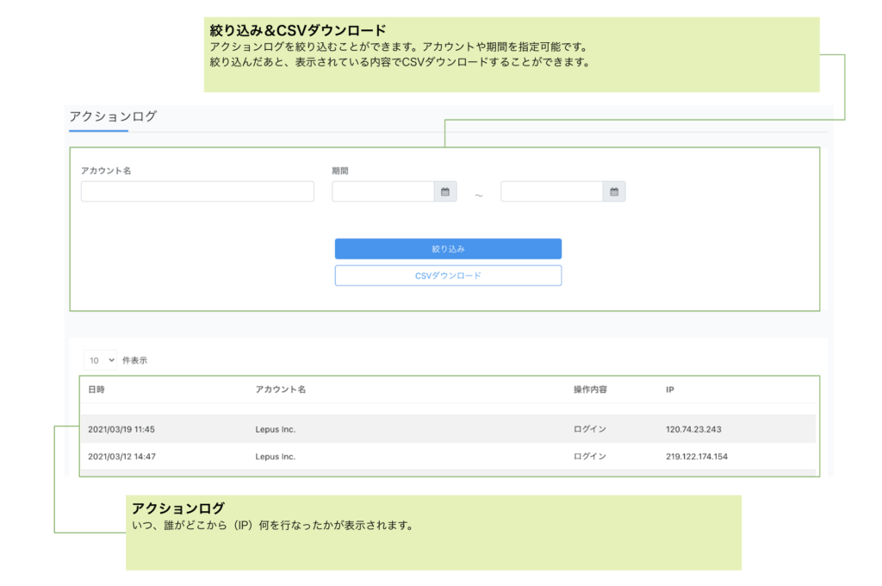Screen dimensions: 882x586
Task: Click the 操作内容 column header
Action: point(590,390)
